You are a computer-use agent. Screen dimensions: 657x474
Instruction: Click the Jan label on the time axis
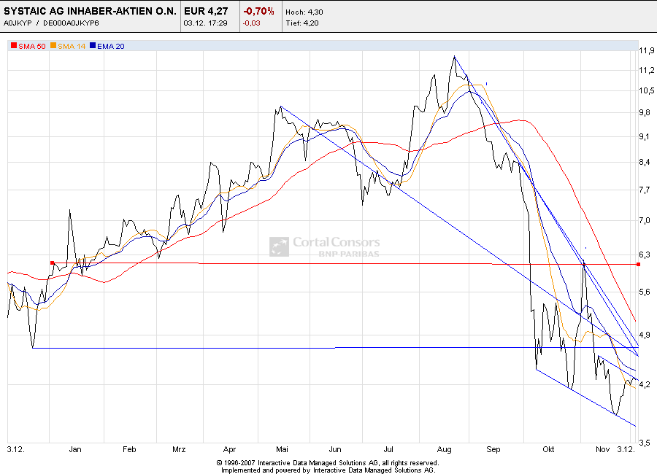[x=75, y=449]
